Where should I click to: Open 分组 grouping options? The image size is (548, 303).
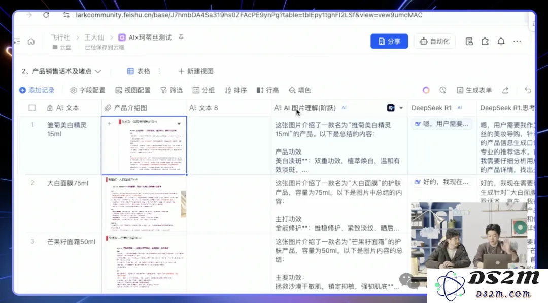point(203,90)
